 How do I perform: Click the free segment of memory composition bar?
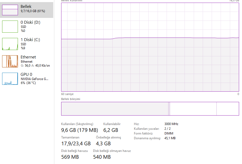[228, 108]
